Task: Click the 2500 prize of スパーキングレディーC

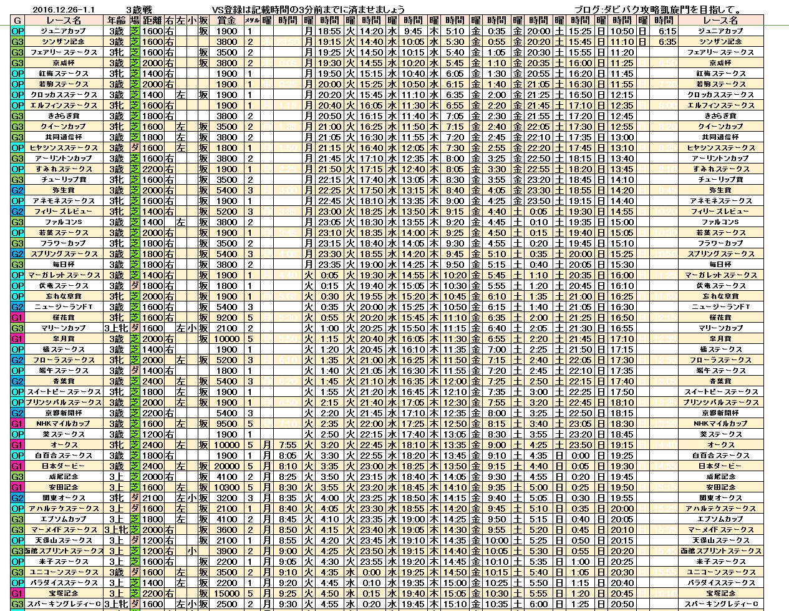Action: 226,604
